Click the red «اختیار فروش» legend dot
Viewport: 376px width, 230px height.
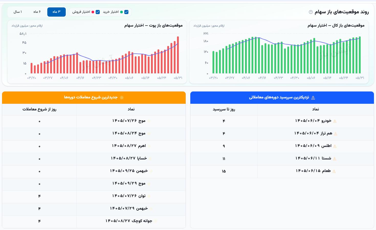click(x=93, y=12)
